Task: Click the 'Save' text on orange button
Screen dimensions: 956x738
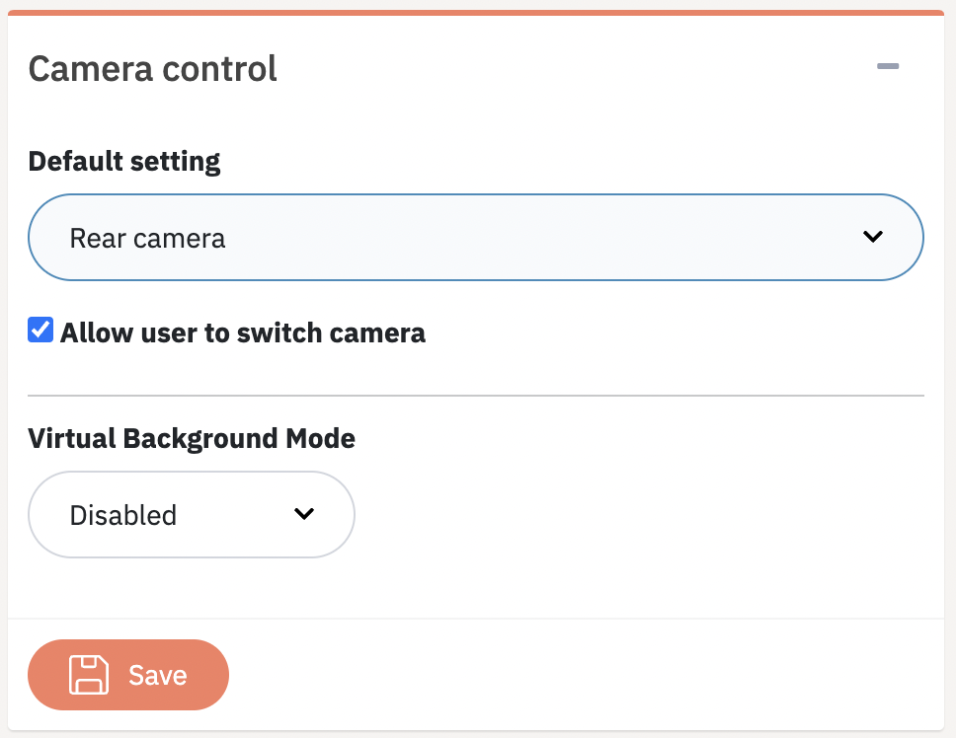Action: tap(157, 675)
